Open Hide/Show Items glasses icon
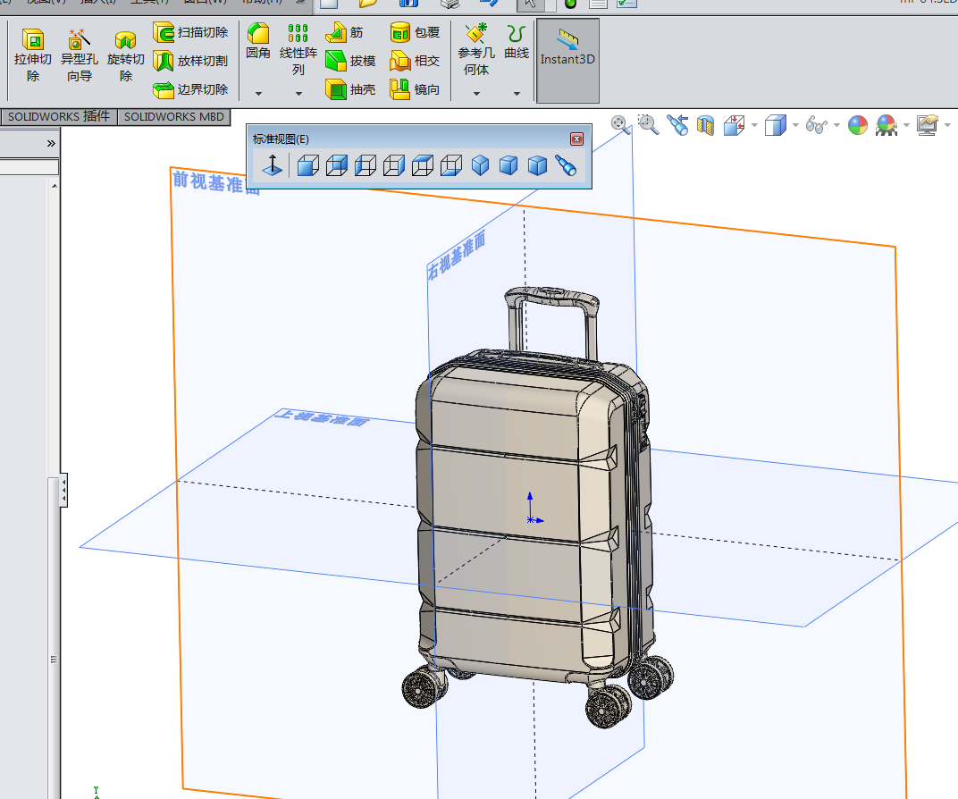Image resolution: width=958 pixels, height=799 pixels. 817,125
